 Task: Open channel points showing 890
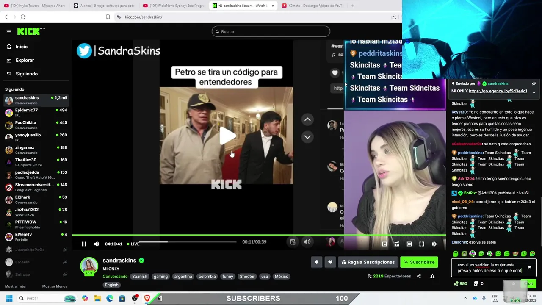[460, 283]
